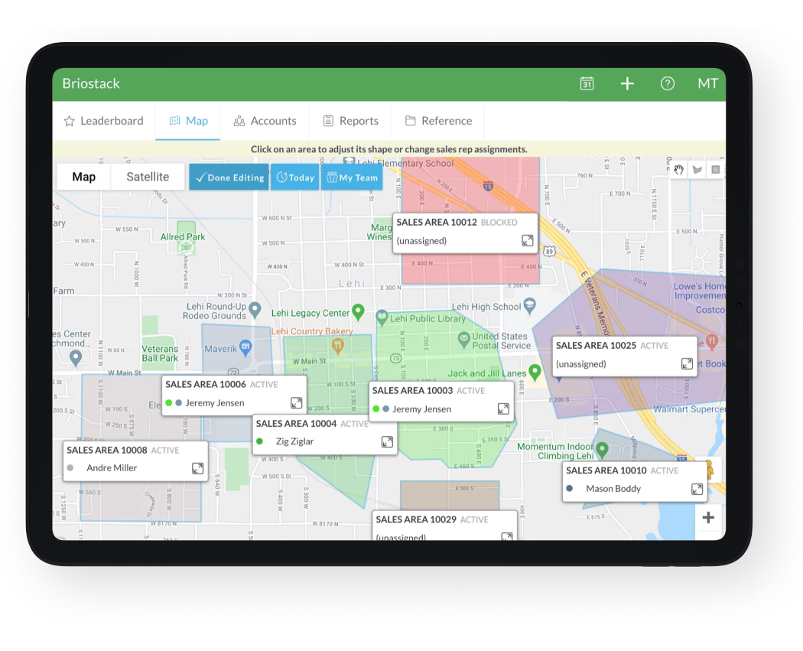Select the Map navigation tab
803x651 pixels.
tap(188, 121)
